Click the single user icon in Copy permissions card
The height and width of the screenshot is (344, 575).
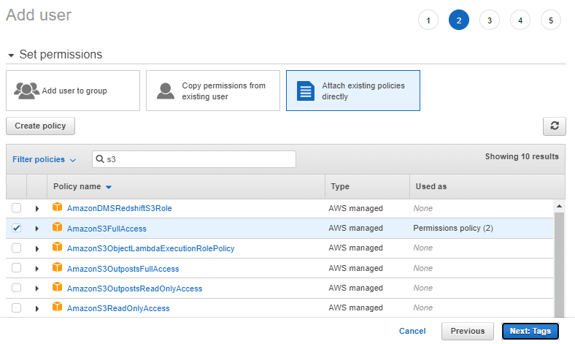[x=166, y=91]
